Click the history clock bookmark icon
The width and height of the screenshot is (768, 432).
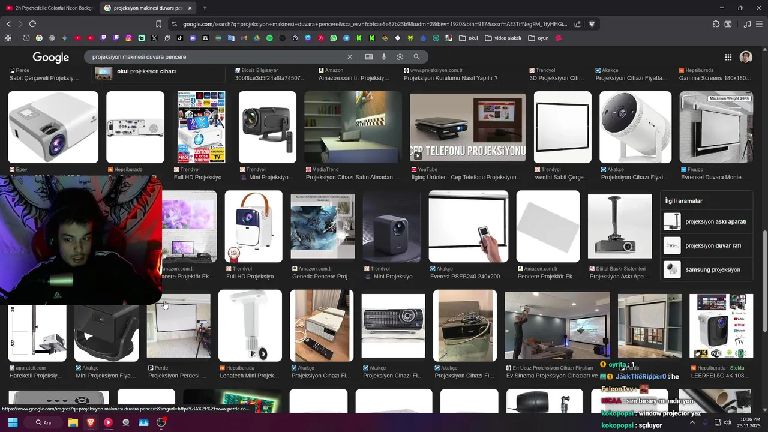[26, 38]
